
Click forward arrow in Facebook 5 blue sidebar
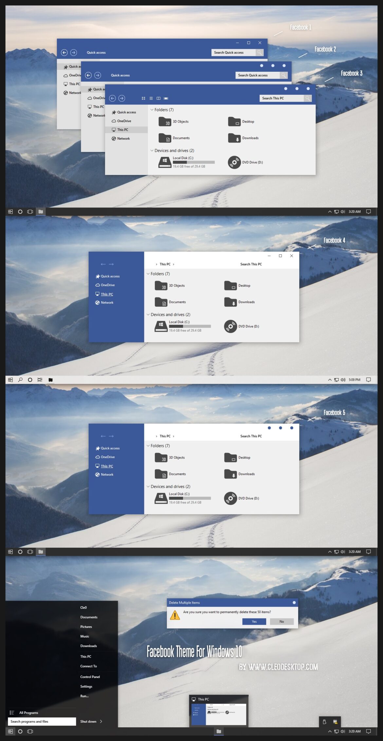click(x=111, y=436)
